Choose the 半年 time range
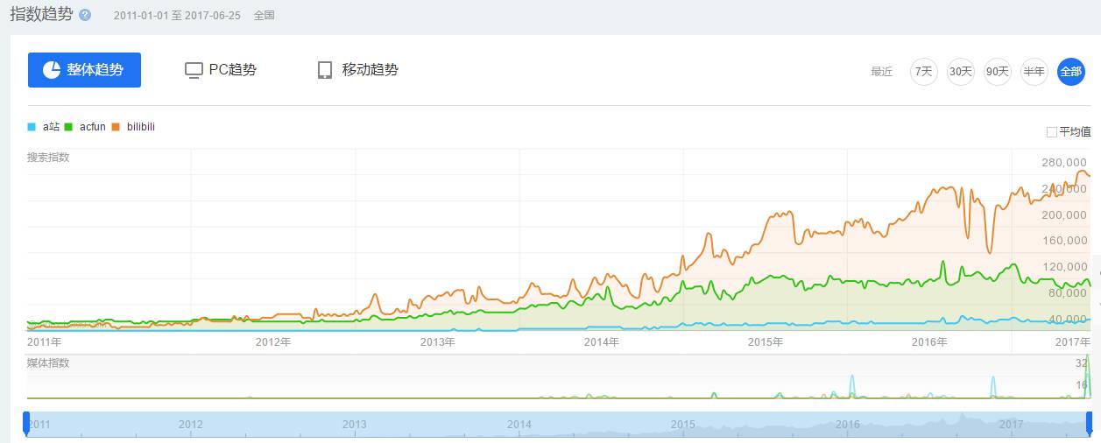 pos(1034,72)
